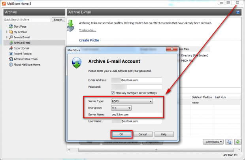245x160 pixels.
Task: Click the Last Run column header
Action: point(227,97)
